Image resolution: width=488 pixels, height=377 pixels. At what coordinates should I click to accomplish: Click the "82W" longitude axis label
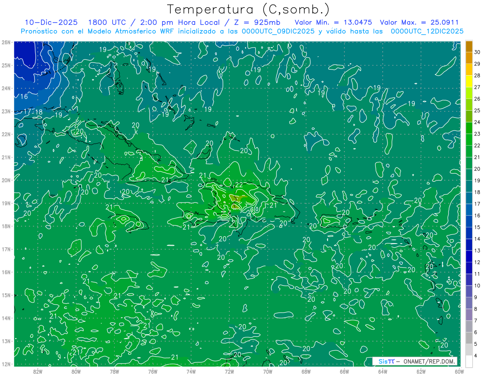point(37,371)
